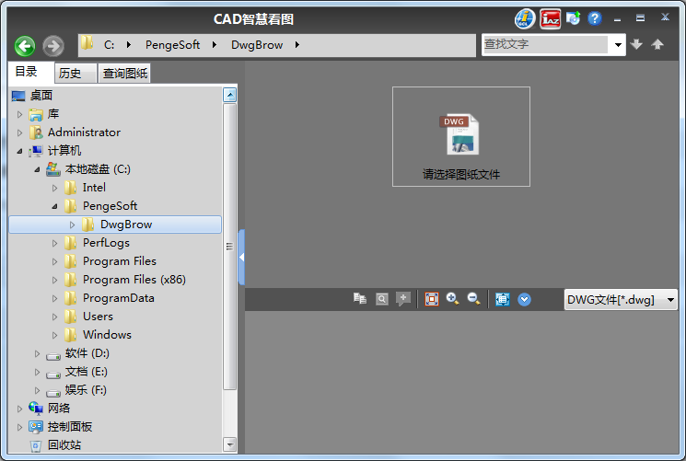Click the green back navigation arrow

(25, 45)
